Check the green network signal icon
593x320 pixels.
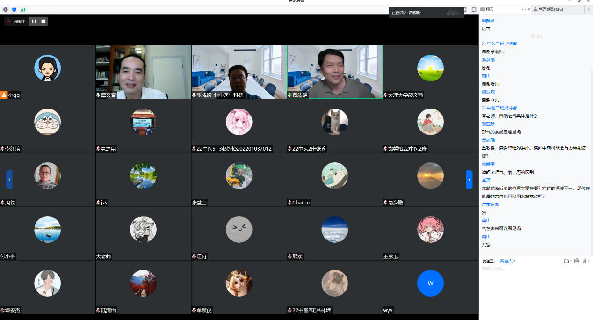(x=22, y=9)
